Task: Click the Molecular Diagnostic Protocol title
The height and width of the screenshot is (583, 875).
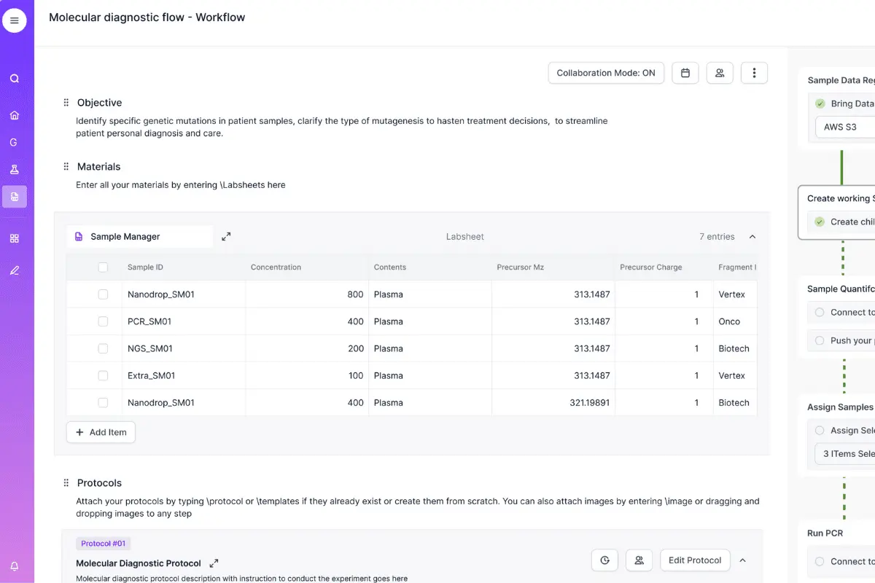Action: (x=139, y=563)
